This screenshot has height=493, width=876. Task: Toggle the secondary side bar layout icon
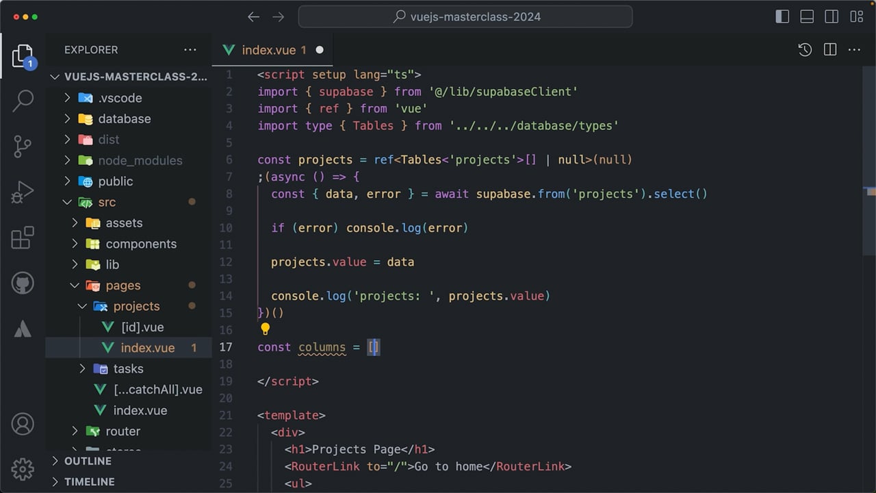(832, 17)
